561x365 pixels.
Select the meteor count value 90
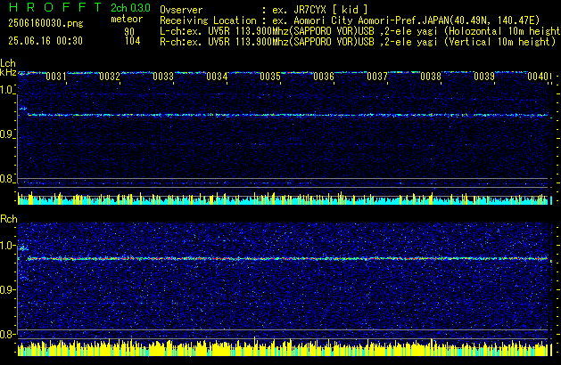(x=129, y=31)
